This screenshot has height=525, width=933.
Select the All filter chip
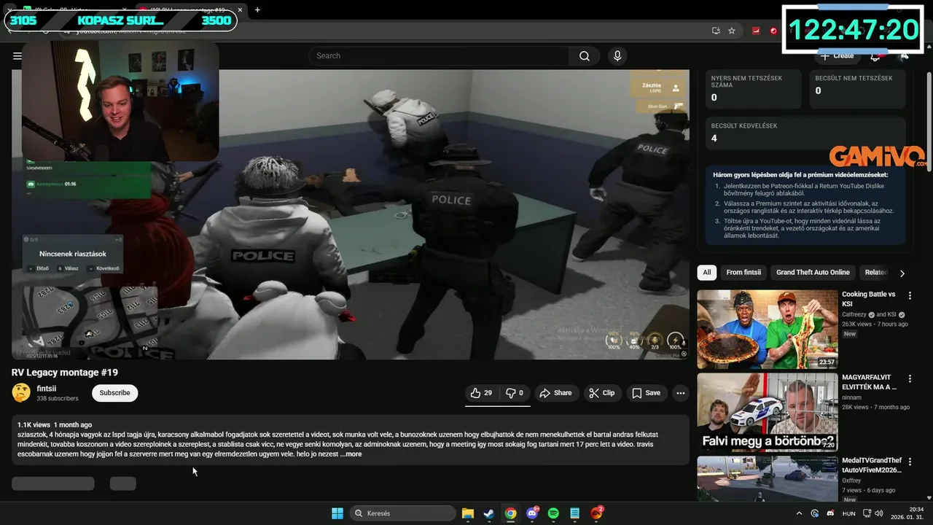pos(706,273)
